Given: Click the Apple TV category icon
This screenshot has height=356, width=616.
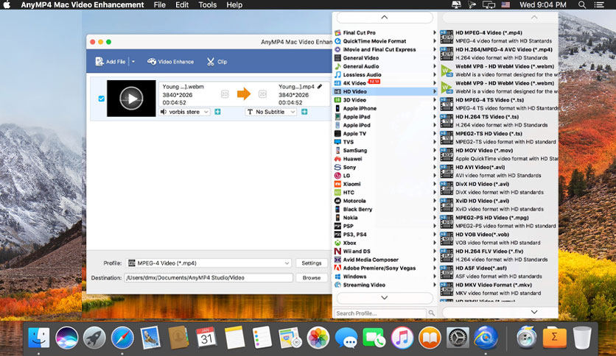Looking at the screenshot, I should pyautogui.click(x=337, y=134).
